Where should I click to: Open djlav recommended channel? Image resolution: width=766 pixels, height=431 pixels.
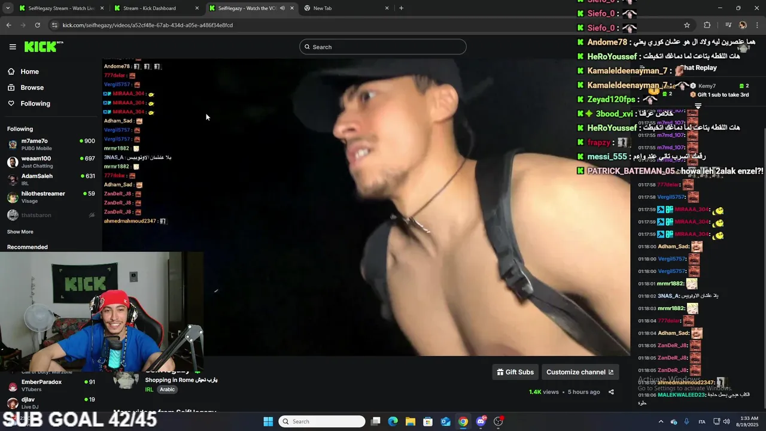click(51, 402)
